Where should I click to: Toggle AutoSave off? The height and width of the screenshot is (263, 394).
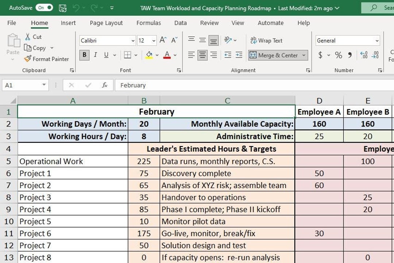click(45, 7)
